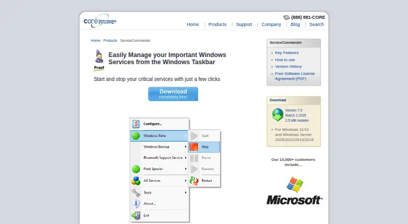Expand the Windows Time submenu arrow

[186, 135]
